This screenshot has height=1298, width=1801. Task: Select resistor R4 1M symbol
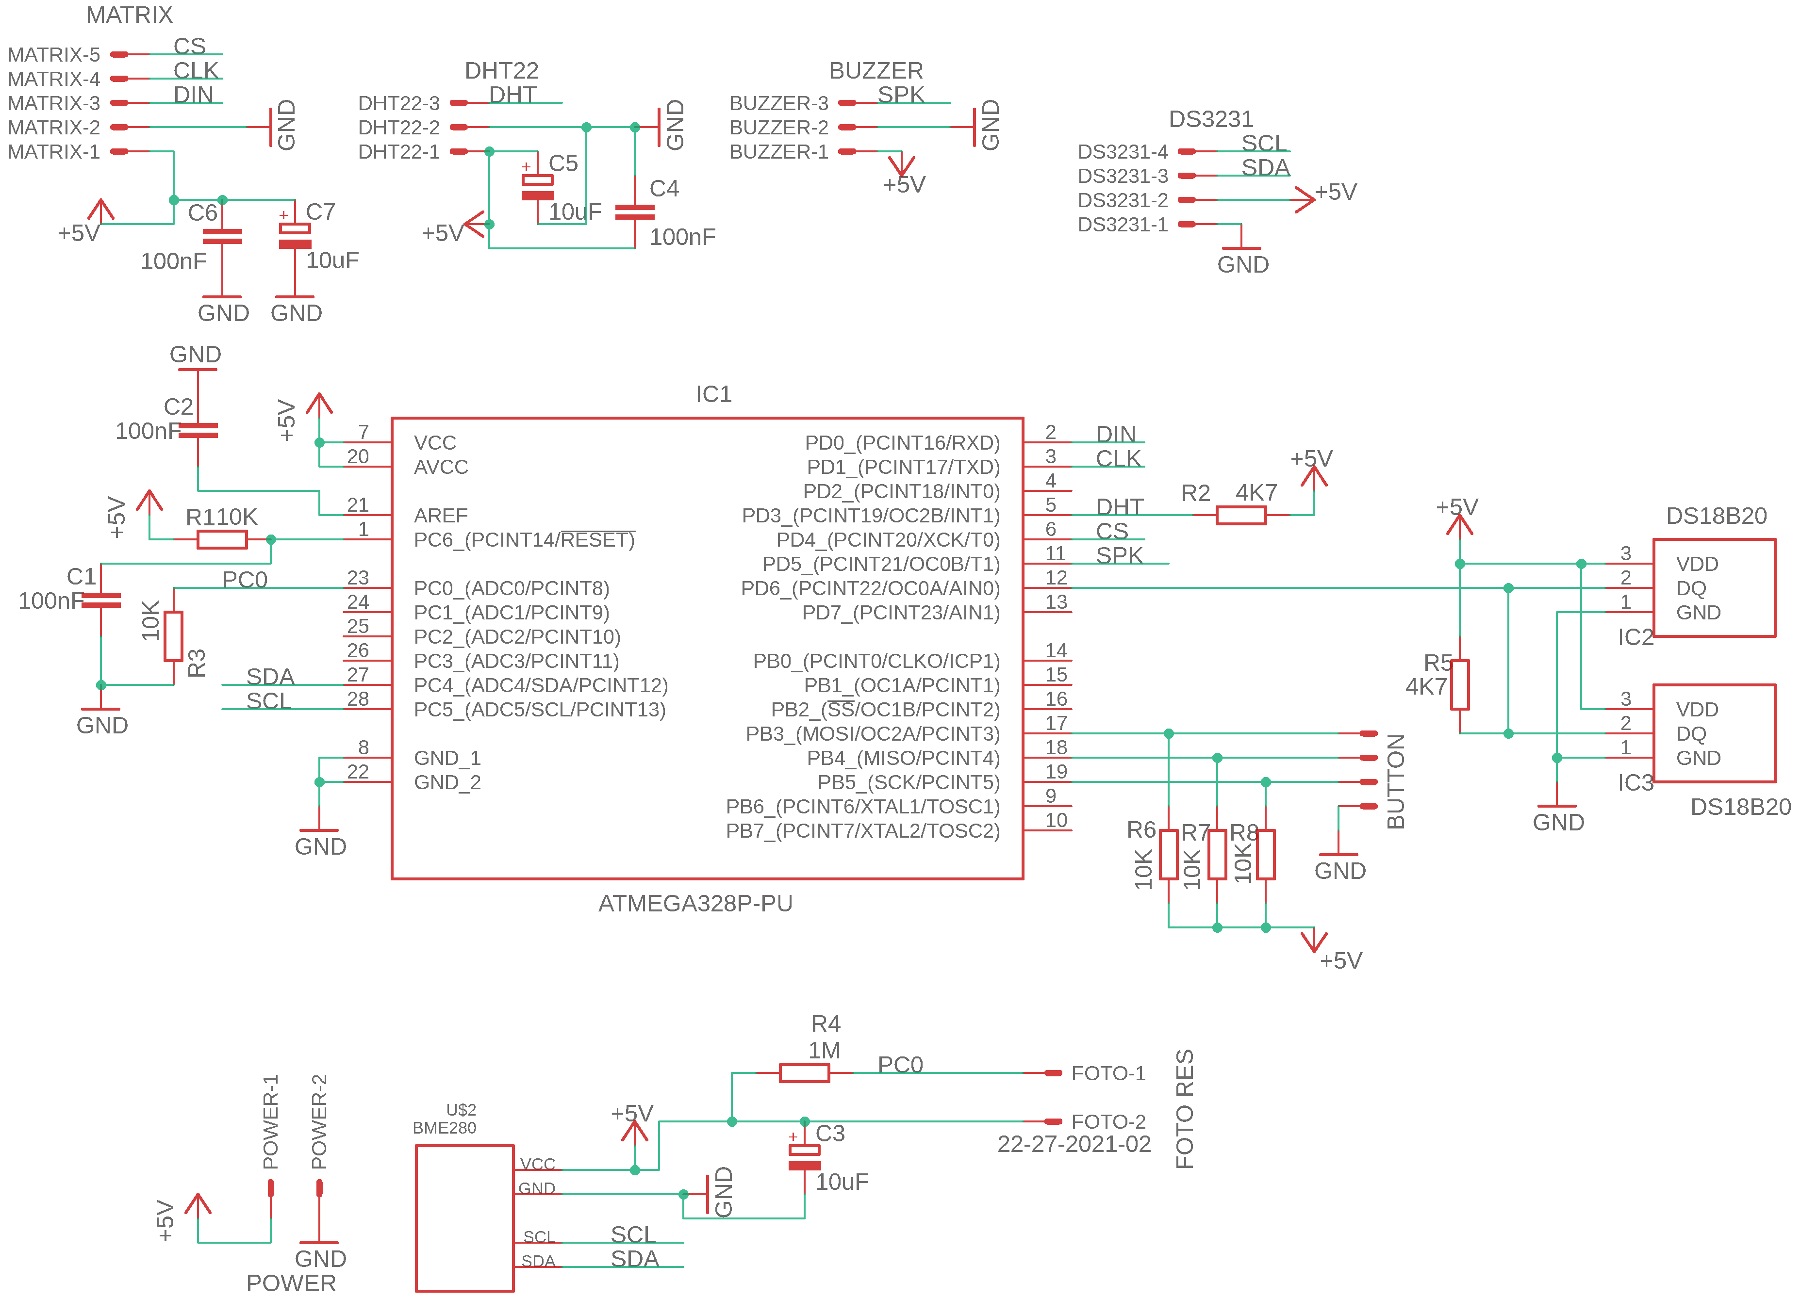point(804,1073)
